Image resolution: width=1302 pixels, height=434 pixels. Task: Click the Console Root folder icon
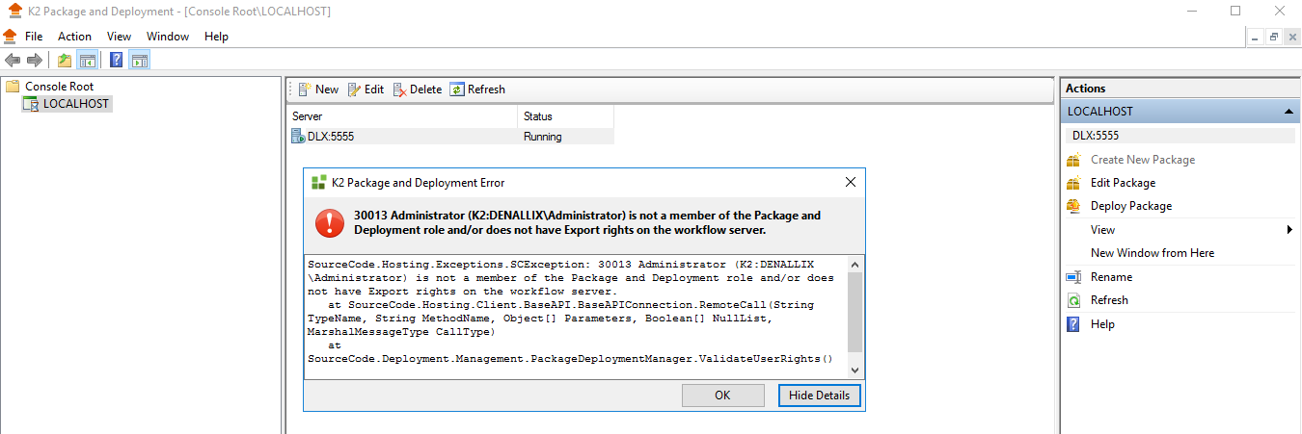pyautogui.click(x=14, y=87)
